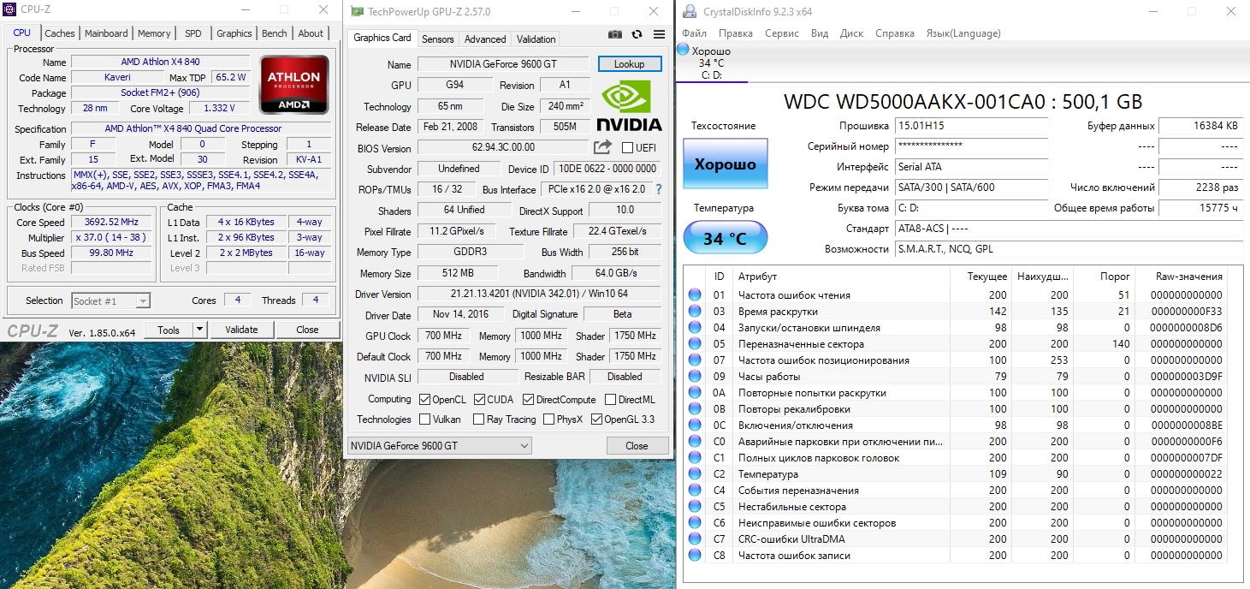Click the CPU-Z Multiplier value field
The width and height of the screenshot is (1250, 589).
pyautogui.click(x=111, y=238)
